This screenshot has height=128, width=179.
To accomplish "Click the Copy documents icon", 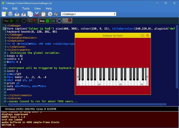I will [x=30, y=14].
